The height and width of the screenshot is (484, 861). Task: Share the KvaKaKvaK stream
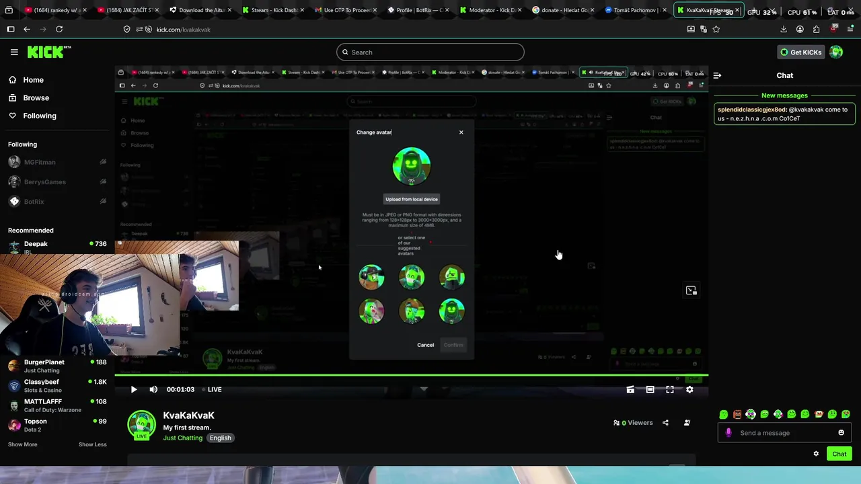point(665,423)
